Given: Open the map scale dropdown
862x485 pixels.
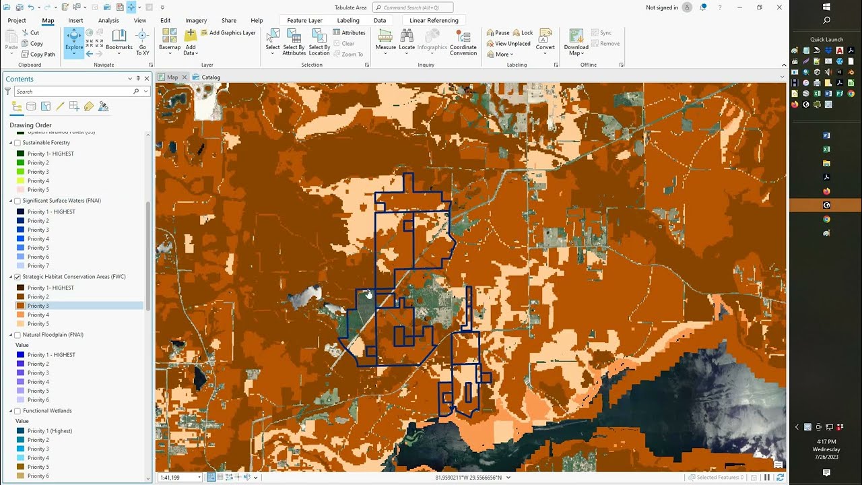Looking at the screenshot, I should (199, 478).
